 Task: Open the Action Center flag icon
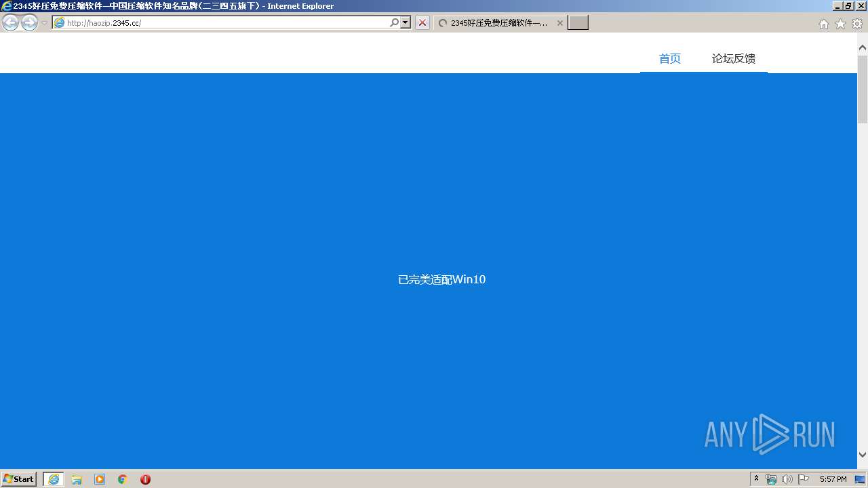tap(804, 479)
